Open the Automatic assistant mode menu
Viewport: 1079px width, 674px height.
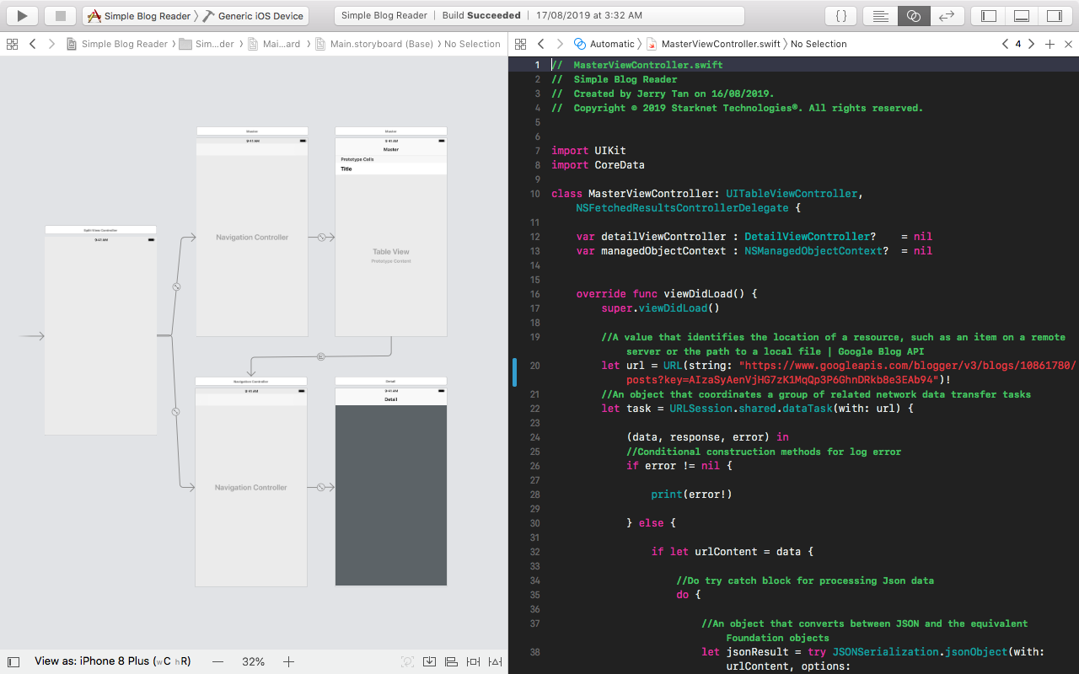tap(604, 44)
